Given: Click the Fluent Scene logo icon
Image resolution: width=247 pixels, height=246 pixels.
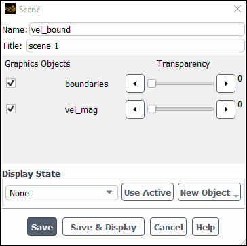Looking at the screenshot, I should click(x=10, y=9).
